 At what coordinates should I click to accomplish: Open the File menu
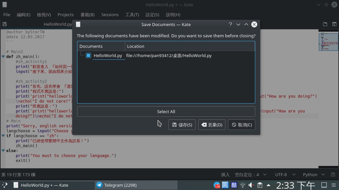[7, 15]
